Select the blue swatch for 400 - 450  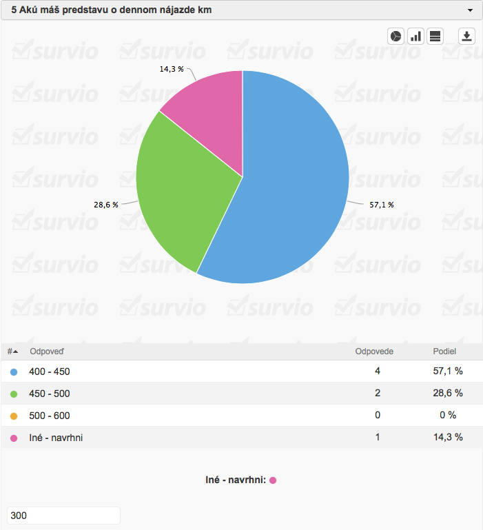pos(14,372)
